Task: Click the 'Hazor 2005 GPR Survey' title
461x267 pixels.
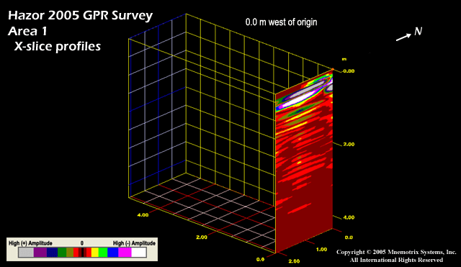Action: point(80,16)
